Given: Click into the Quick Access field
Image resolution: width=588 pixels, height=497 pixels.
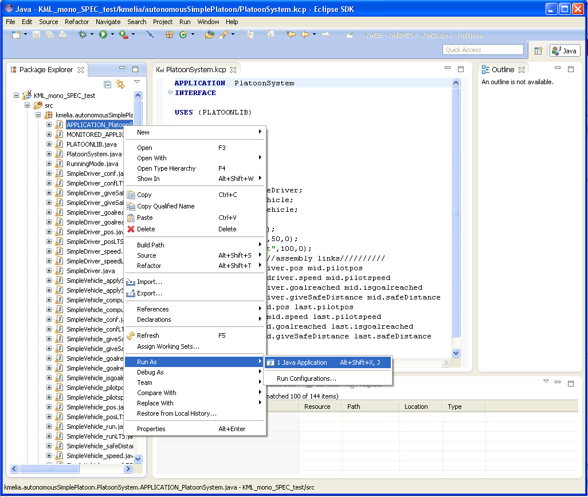Looking at the screenshot, I should coord(483,50).
